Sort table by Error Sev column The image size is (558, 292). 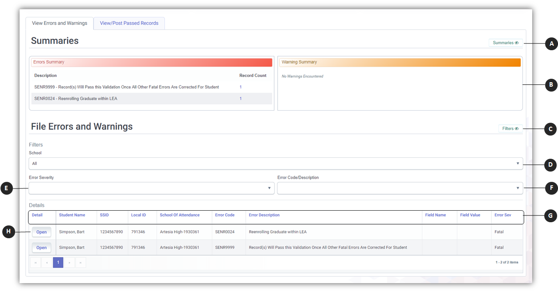click(503, 215)
